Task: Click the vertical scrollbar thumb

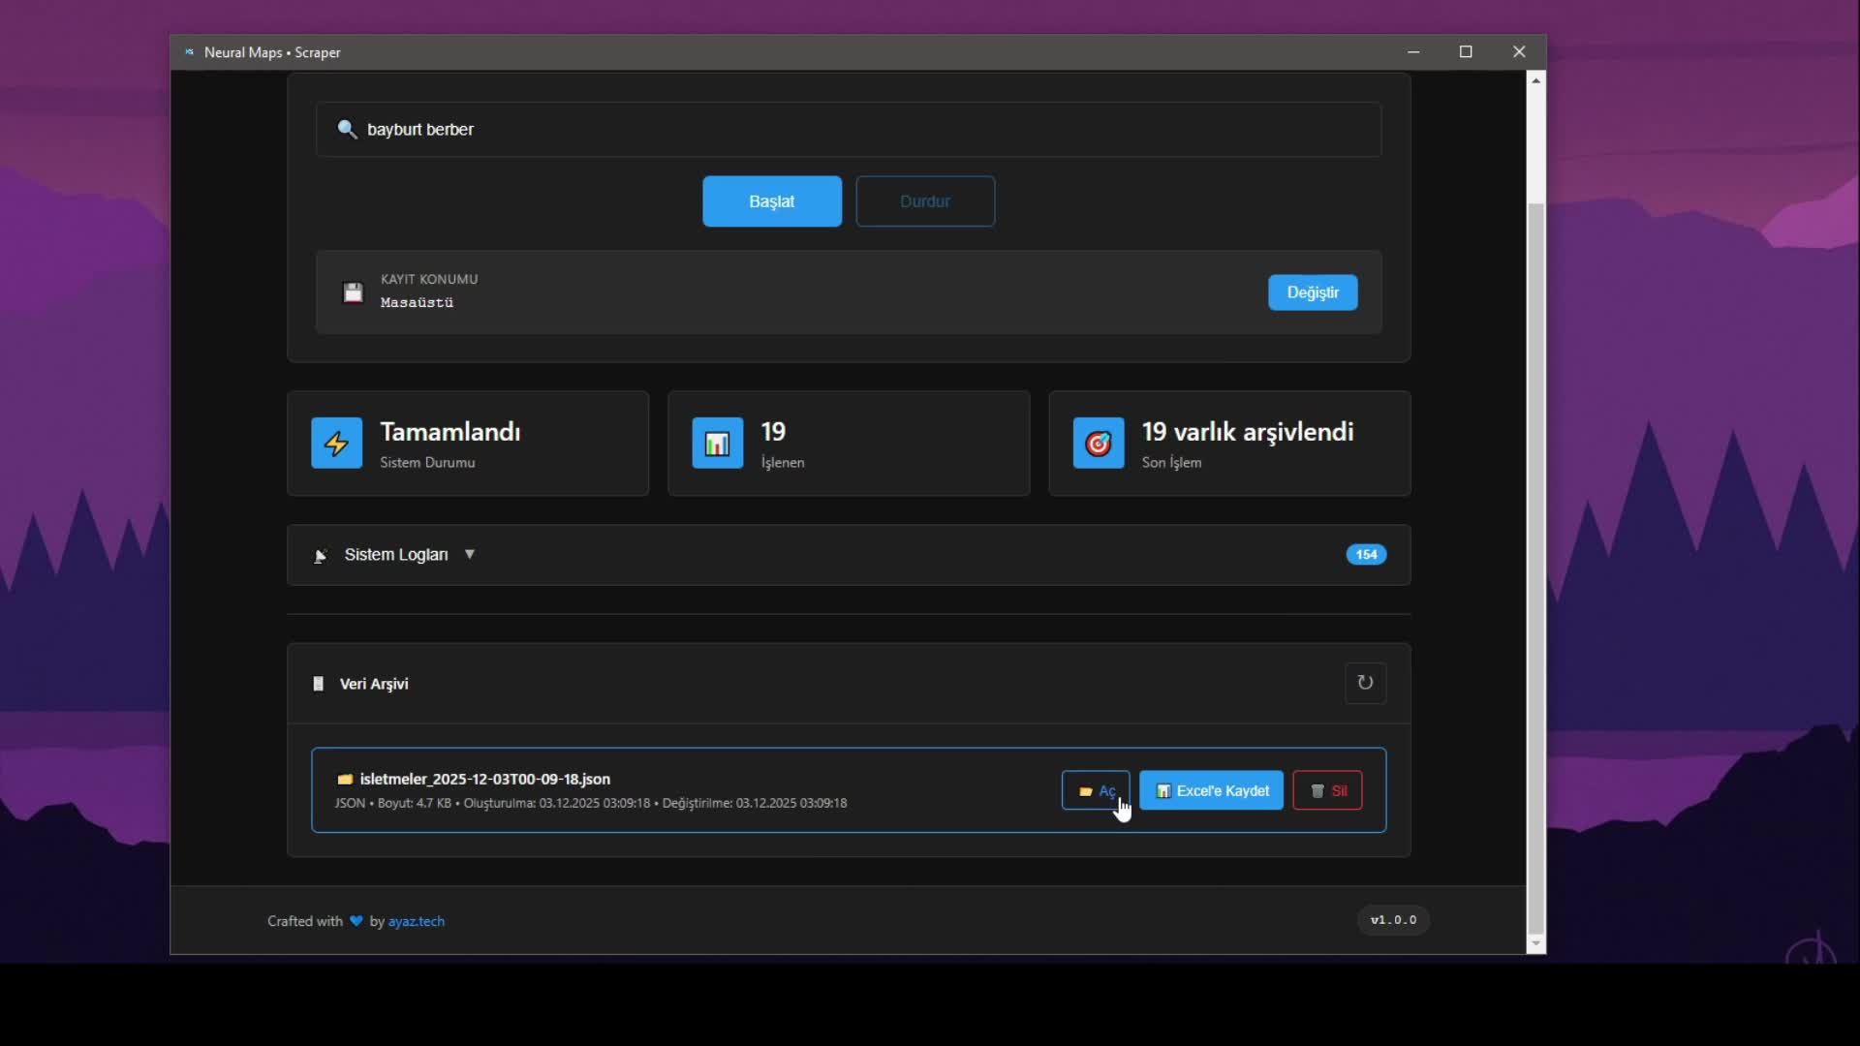Action: pyautogui.click(x=1535, y=567)
